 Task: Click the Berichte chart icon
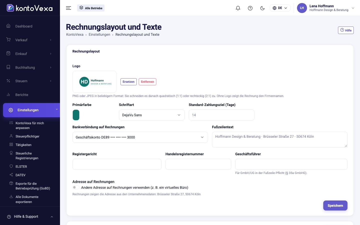click(x=8, y=94)
